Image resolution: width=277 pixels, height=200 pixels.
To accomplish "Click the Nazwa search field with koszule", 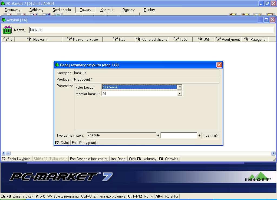I will pos(151,30).
